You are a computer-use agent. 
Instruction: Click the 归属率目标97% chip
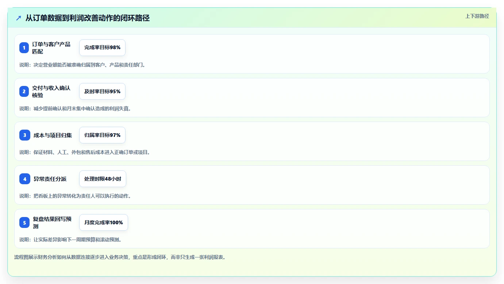[102, 135]
